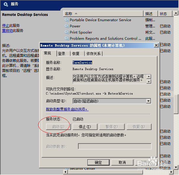The width and height of the screenshot is (179, 175).
Task: Click the horizontal scroll-right arrow
Action: click(171, 172)
